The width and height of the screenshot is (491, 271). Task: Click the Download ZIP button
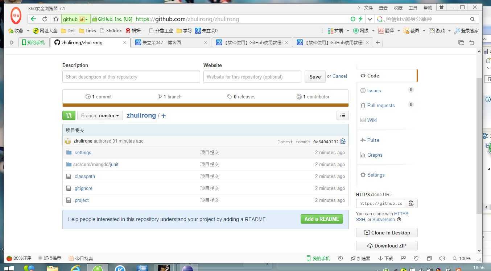387,246
